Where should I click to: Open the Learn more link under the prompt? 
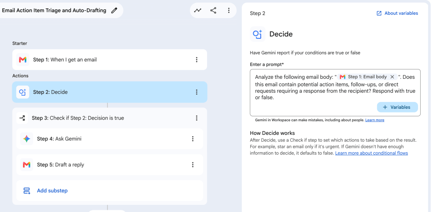point(375,120)
